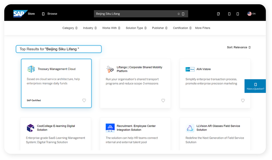272x160 pixels.
Task: Click the Recruitment solution blue logo
Action: [x=110, y=128]
